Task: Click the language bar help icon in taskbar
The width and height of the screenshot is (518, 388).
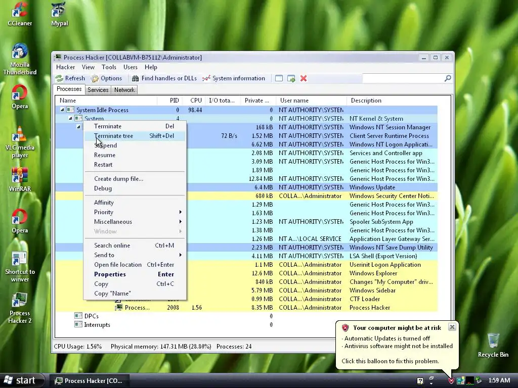Action: [x=420, y=381]
